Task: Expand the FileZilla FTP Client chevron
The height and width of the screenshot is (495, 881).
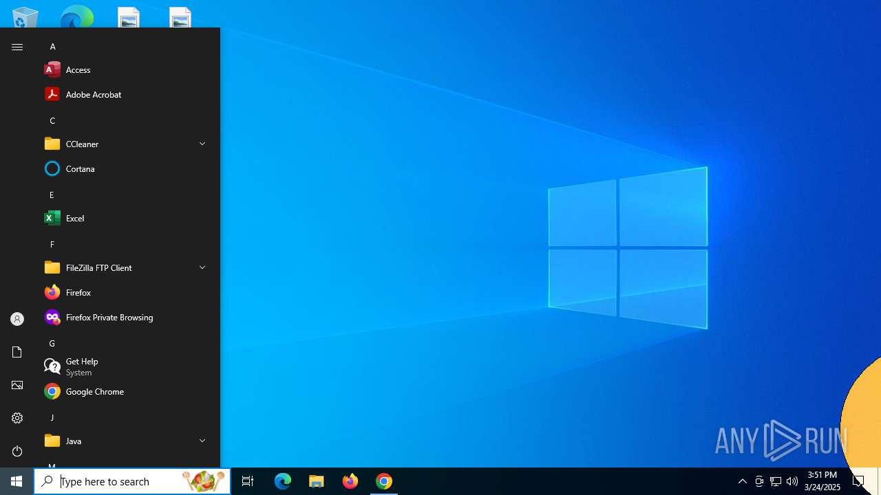Action: [202, 267]
